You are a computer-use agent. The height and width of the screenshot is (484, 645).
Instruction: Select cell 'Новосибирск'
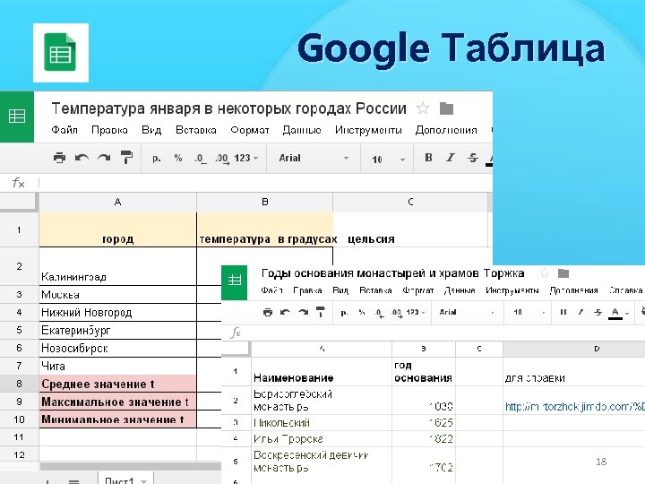(x=118, y=348)
